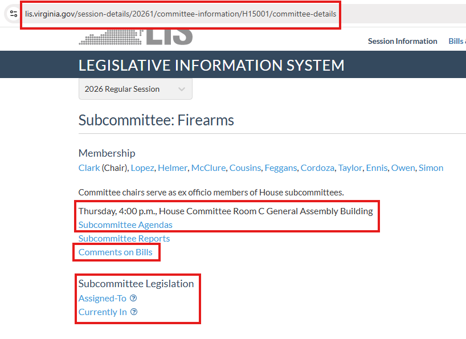The image size is (466, 339).
Task: Click the LIS logo
Action: tap(136, 36)
